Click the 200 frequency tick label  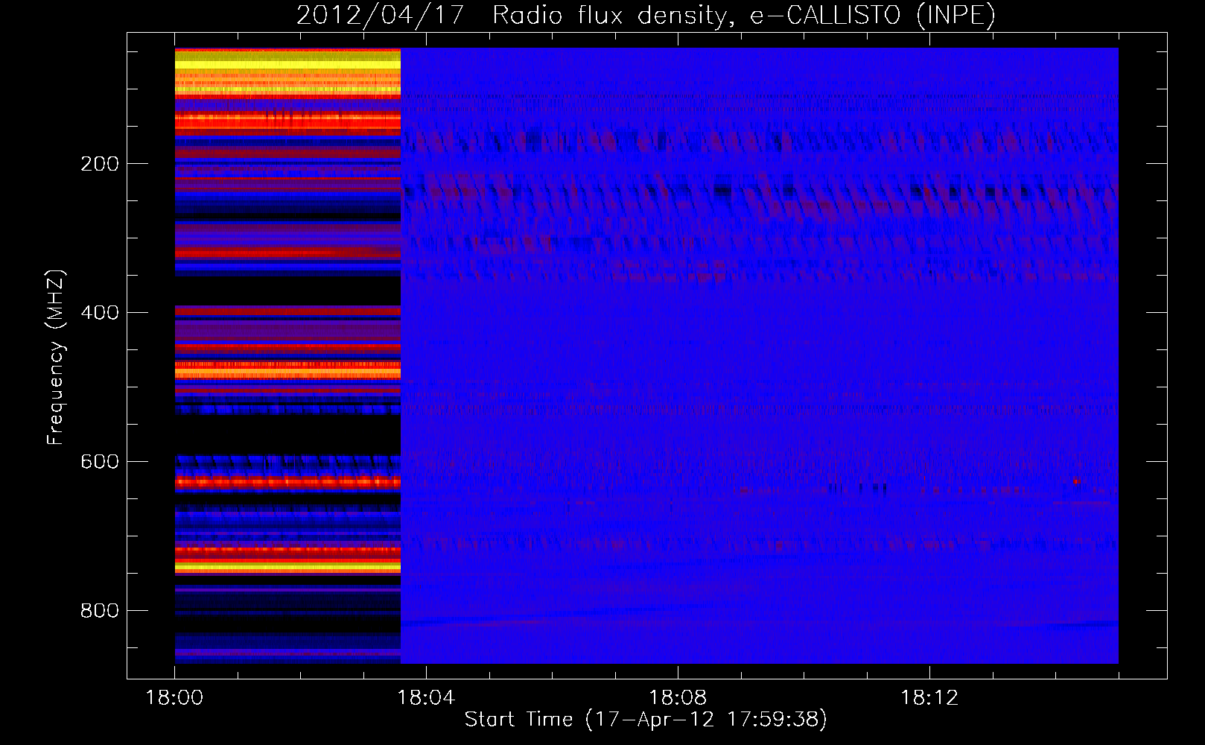pyautogui.click(x=100, y=164)
